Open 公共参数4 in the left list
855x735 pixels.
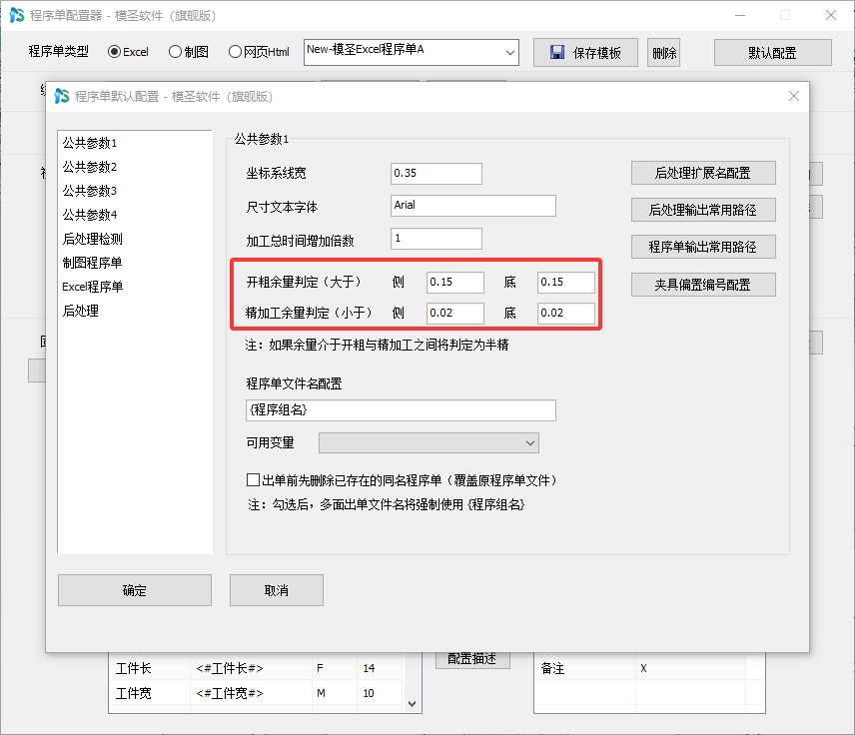pos(90,215)
